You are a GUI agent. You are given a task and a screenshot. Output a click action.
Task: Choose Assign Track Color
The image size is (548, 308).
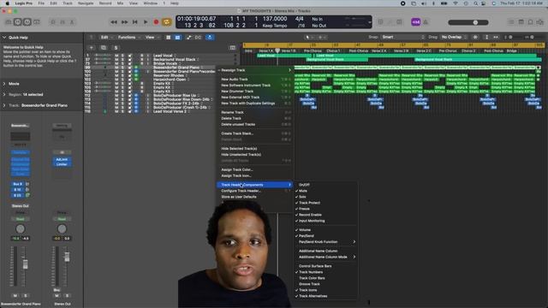254,169
